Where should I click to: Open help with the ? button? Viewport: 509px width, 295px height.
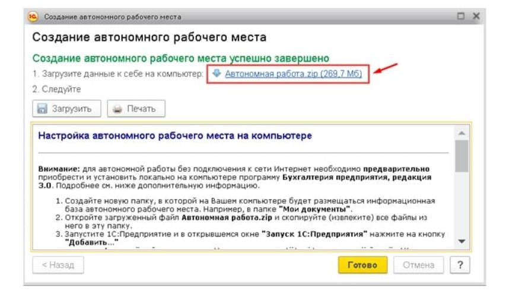point(460,265)
